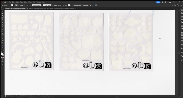Open the Select menu
This screenshot has width=183, height=98.
[26, 2]
